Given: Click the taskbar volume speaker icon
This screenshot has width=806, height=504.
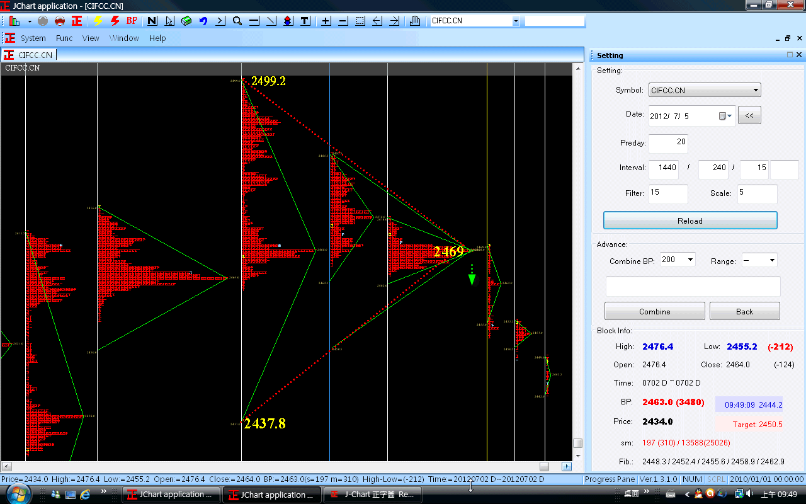Looking at the screenshot, I should point(750,495).
